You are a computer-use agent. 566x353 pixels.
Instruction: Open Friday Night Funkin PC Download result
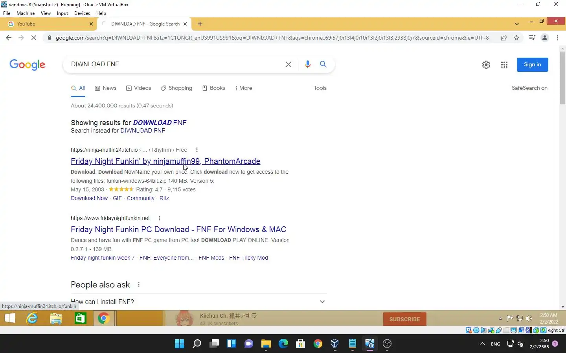pyautogui.click(x=178, y=229)
